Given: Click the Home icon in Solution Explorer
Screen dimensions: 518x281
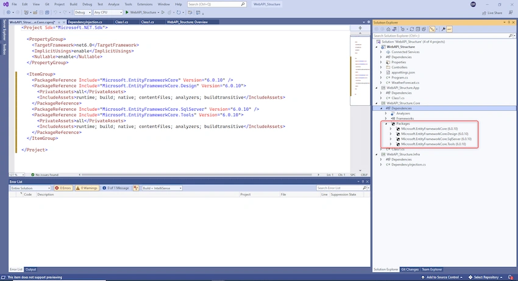Looking at the screenshot, I should click(388, 29).
